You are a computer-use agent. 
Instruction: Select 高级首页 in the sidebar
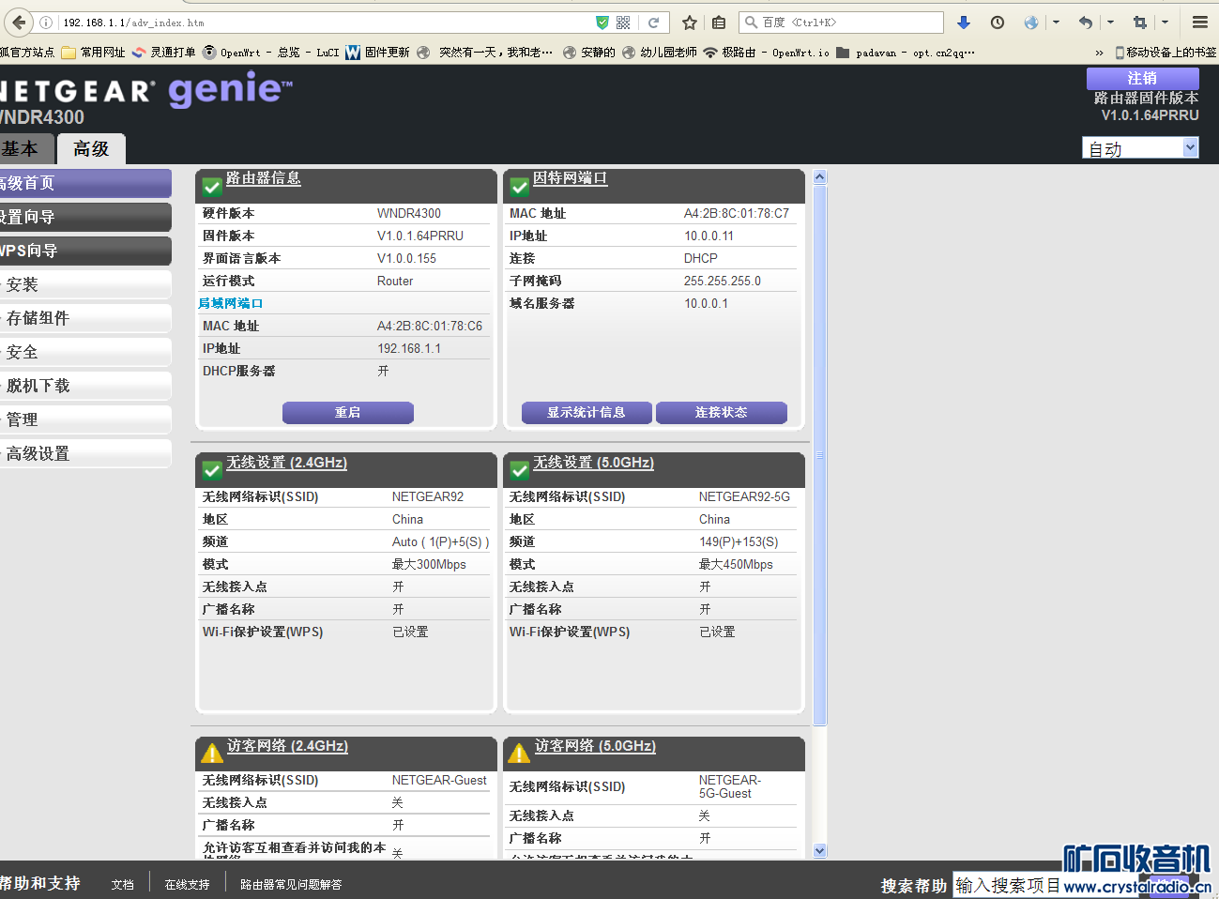[84, 183]
